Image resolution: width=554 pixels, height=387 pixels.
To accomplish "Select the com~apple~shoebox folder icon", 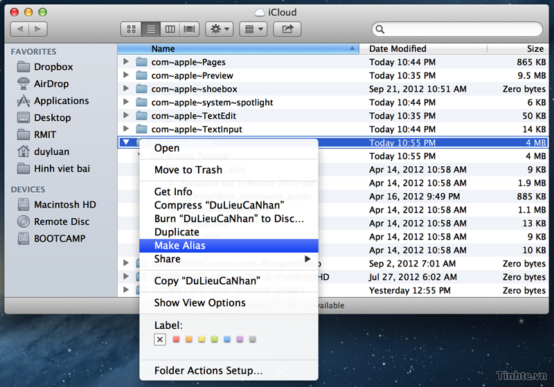I will (142, 89).
